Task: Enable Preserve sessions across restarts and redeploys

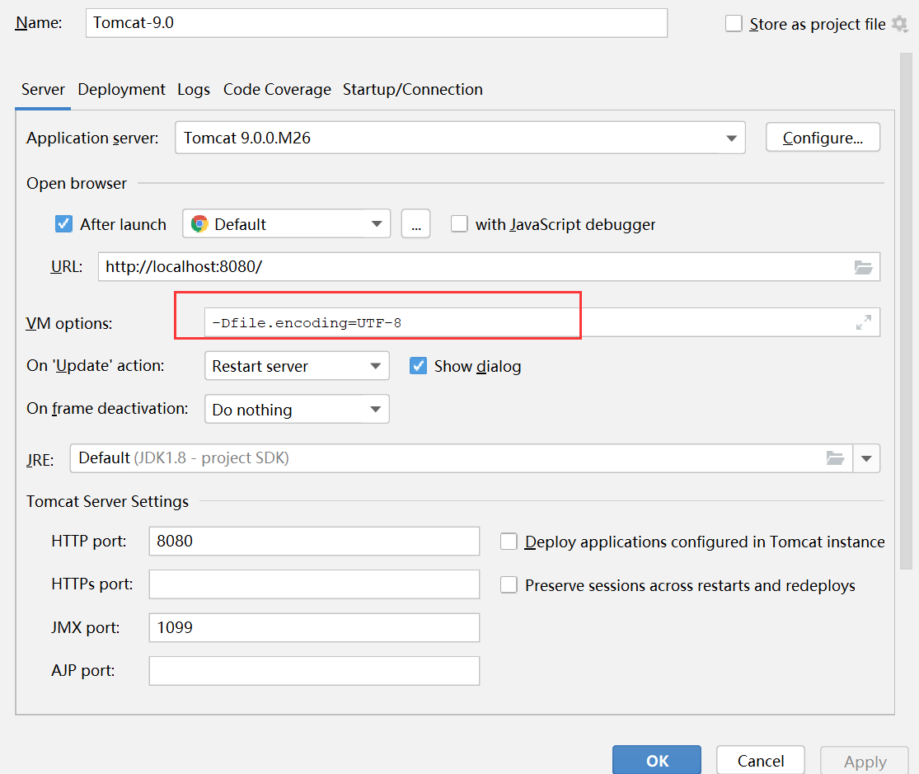Action: tap(509, 584)
